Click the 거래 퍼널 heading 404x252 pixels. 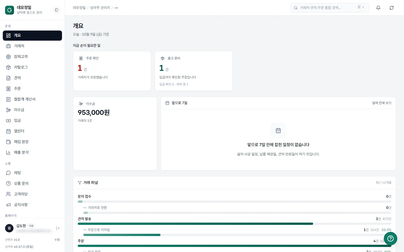[x=91, y=183]
